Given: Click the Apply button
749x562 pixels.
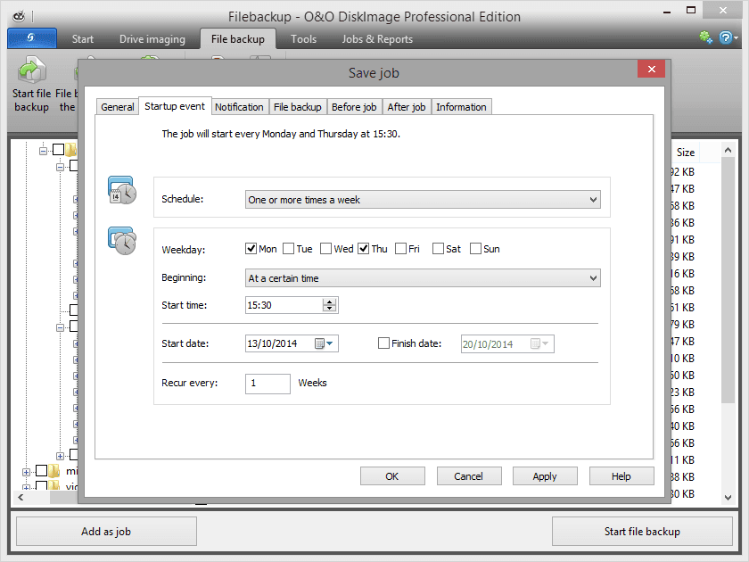Looking at the screenshot, I should [x=545, y=476].
